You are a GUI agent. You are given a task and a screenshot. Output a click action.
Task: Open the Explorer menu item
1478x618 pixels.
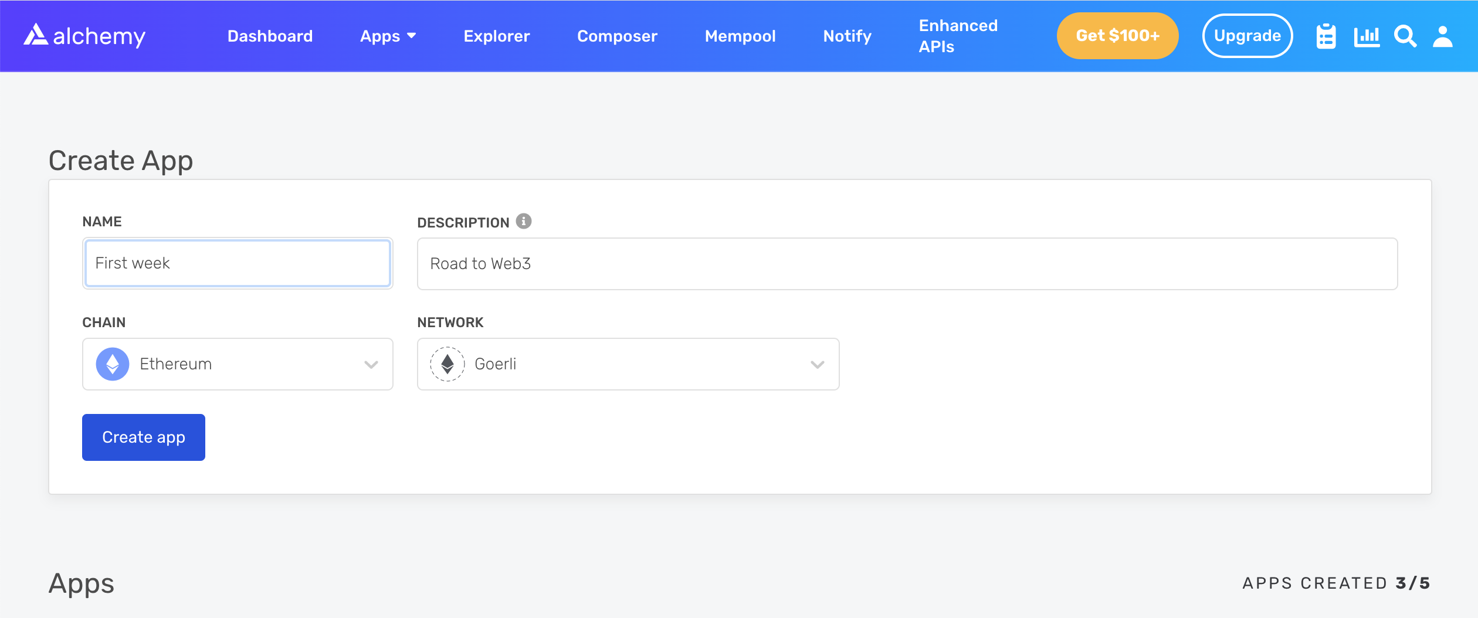(496, 36)
